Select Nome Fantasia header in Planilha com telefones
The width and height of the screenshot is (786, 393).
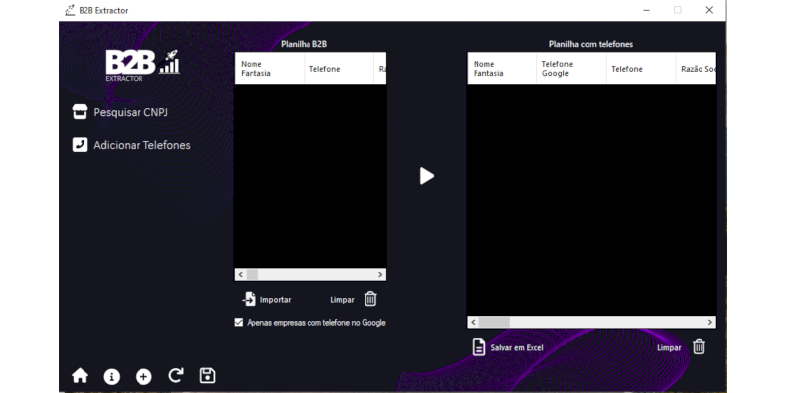pos(502,69)
